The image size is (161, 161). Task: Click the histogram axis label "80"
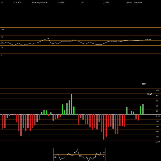coord(157,96)
